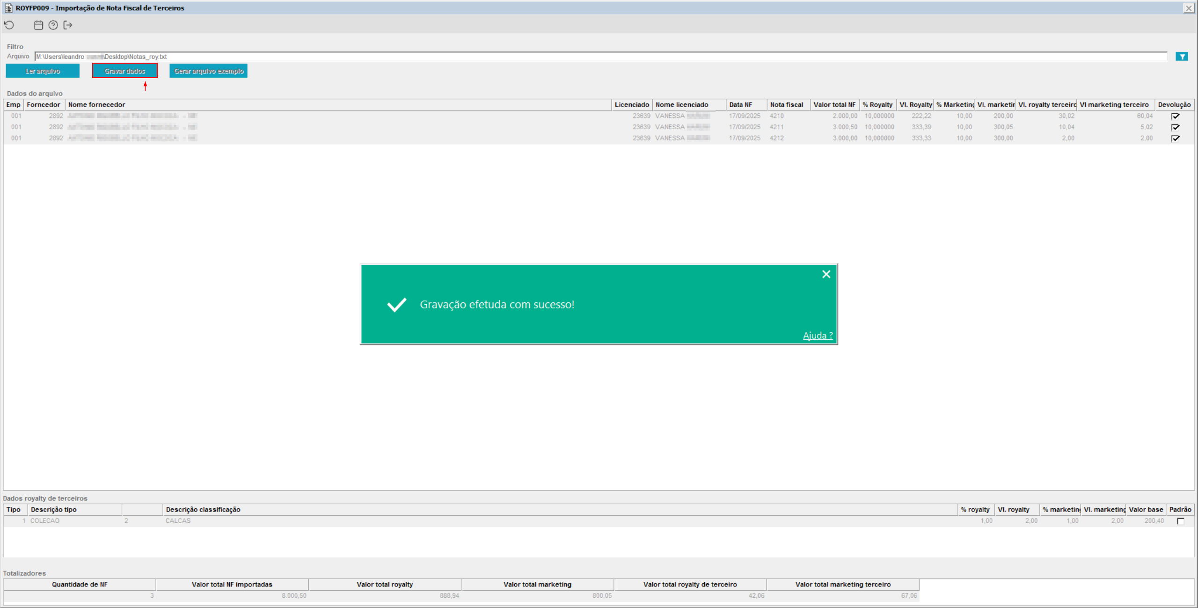Click the exit/logout arrow icon
The height and width of the screenshot is (608, 1198).
[x=68, y=25]
